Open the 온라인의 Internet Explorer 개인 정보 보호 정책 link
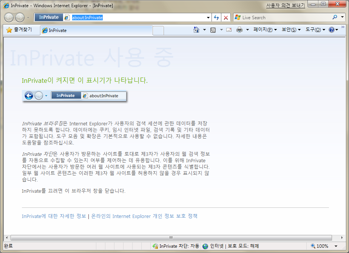 coord(144,216)
